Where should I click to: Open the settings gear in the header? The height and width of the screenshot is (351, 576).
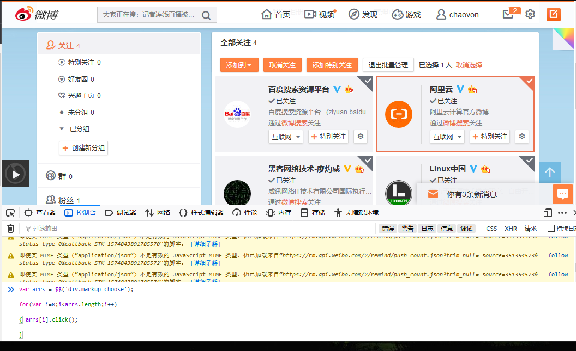tap(530, 14)
